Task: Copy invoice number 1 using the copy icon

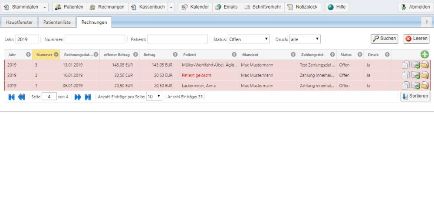Action: coord(406,86)
